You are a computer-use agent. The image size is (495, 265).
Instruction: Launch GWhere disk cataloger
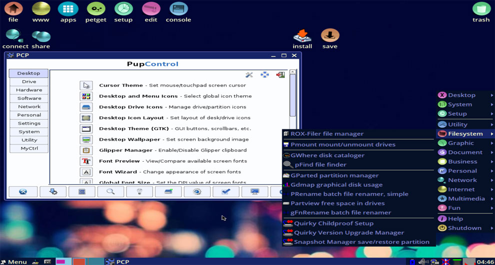(x=358, y=155)
